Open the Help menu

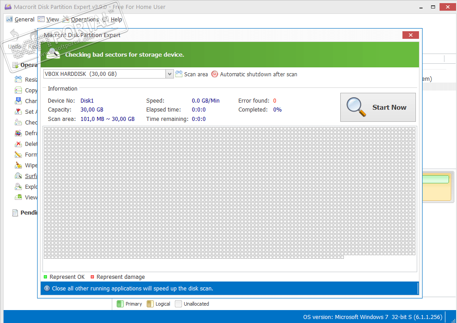coord(116,20)
